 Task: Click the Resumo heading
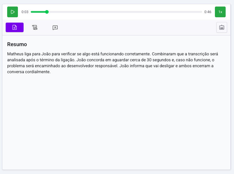point(17,44)
